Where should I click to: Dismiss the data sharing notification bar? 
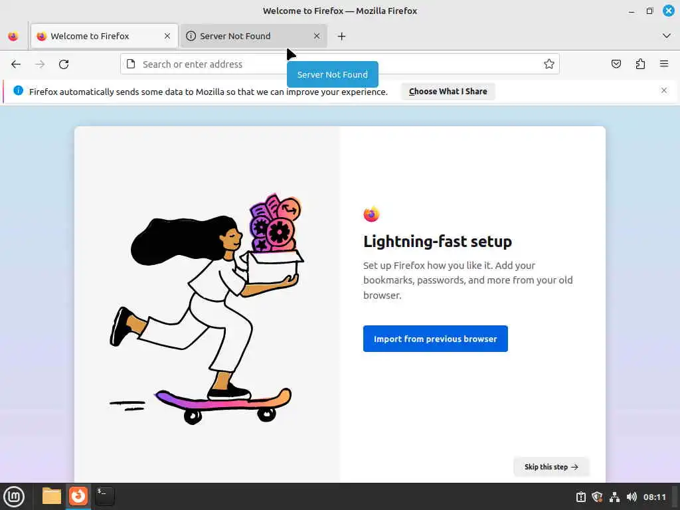tap(664, 90)
